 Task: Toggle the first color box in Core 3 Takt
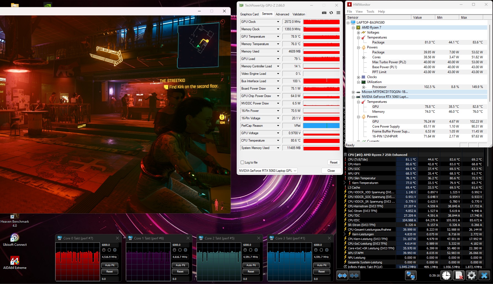click(x=316, y=250)
